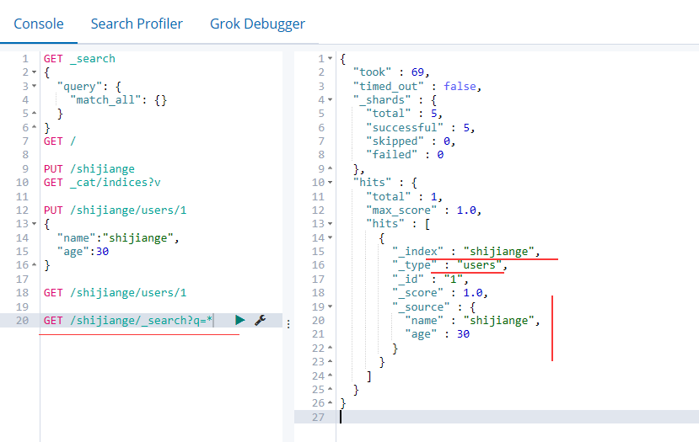This screenshot has width=699, height=442.
Task: Click the "GET /" request line
Action: pos(60,141)
